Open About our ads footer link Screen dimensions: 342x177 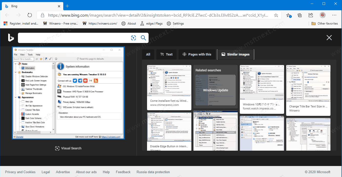[86, 172]
